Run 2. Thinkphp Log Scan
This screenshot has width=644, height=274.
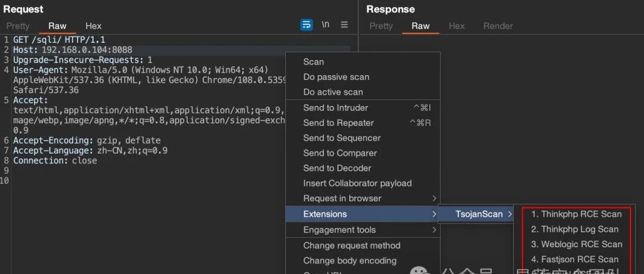point(576,229)
